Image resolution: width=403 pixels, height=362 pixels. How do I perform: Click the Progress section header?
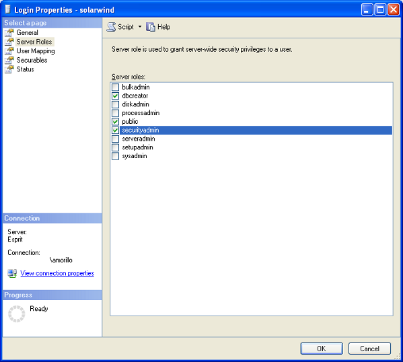point(52,295)
